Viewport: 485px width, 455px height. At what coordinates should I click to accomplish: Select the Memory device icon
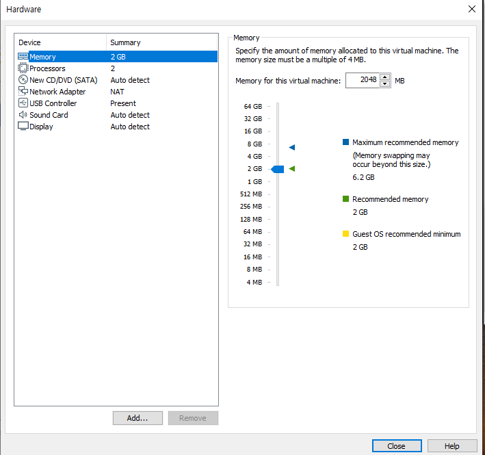[x=23, y=57]
